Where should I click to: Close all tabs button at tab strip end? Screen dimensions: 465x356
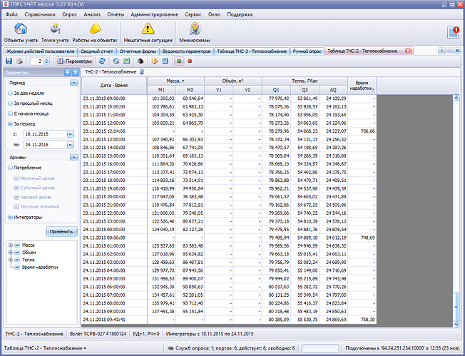[x=457, y=51]
